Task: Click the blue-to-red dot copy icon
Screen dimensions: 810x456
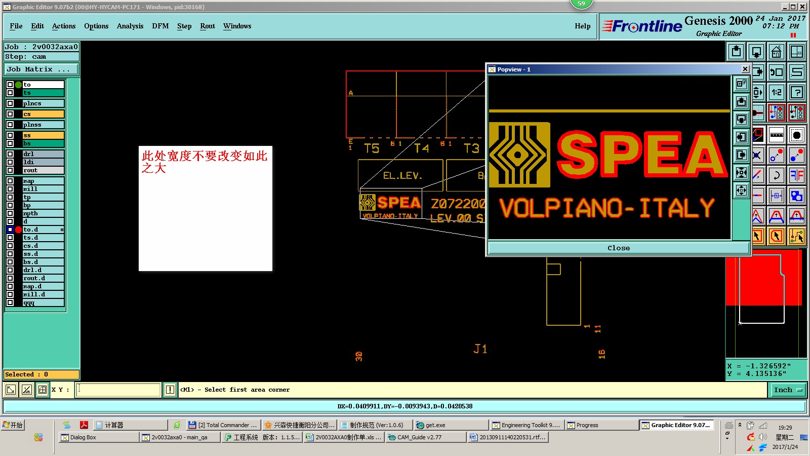Action: 797,155
